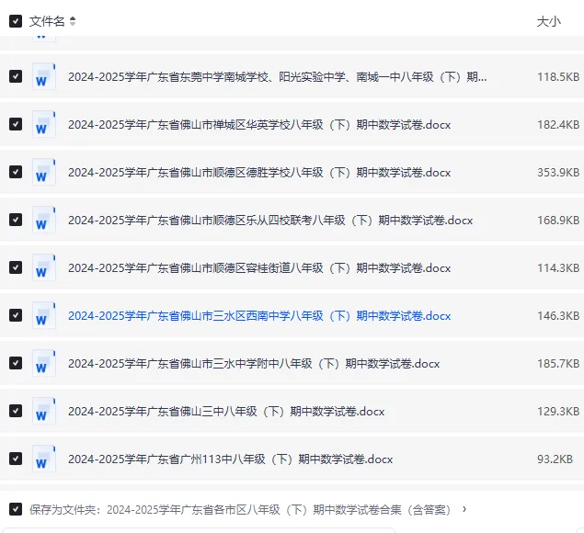Open the 东莞中学南城学校、阳光实验中学 file name

[x=277, y=76]
